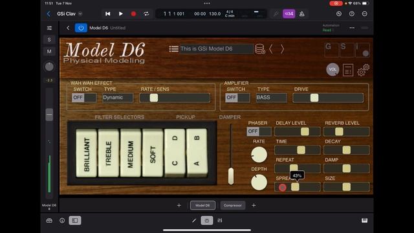Toggle the MEDIUM filter rocker
414x233 pixels.
pos(131,153)
